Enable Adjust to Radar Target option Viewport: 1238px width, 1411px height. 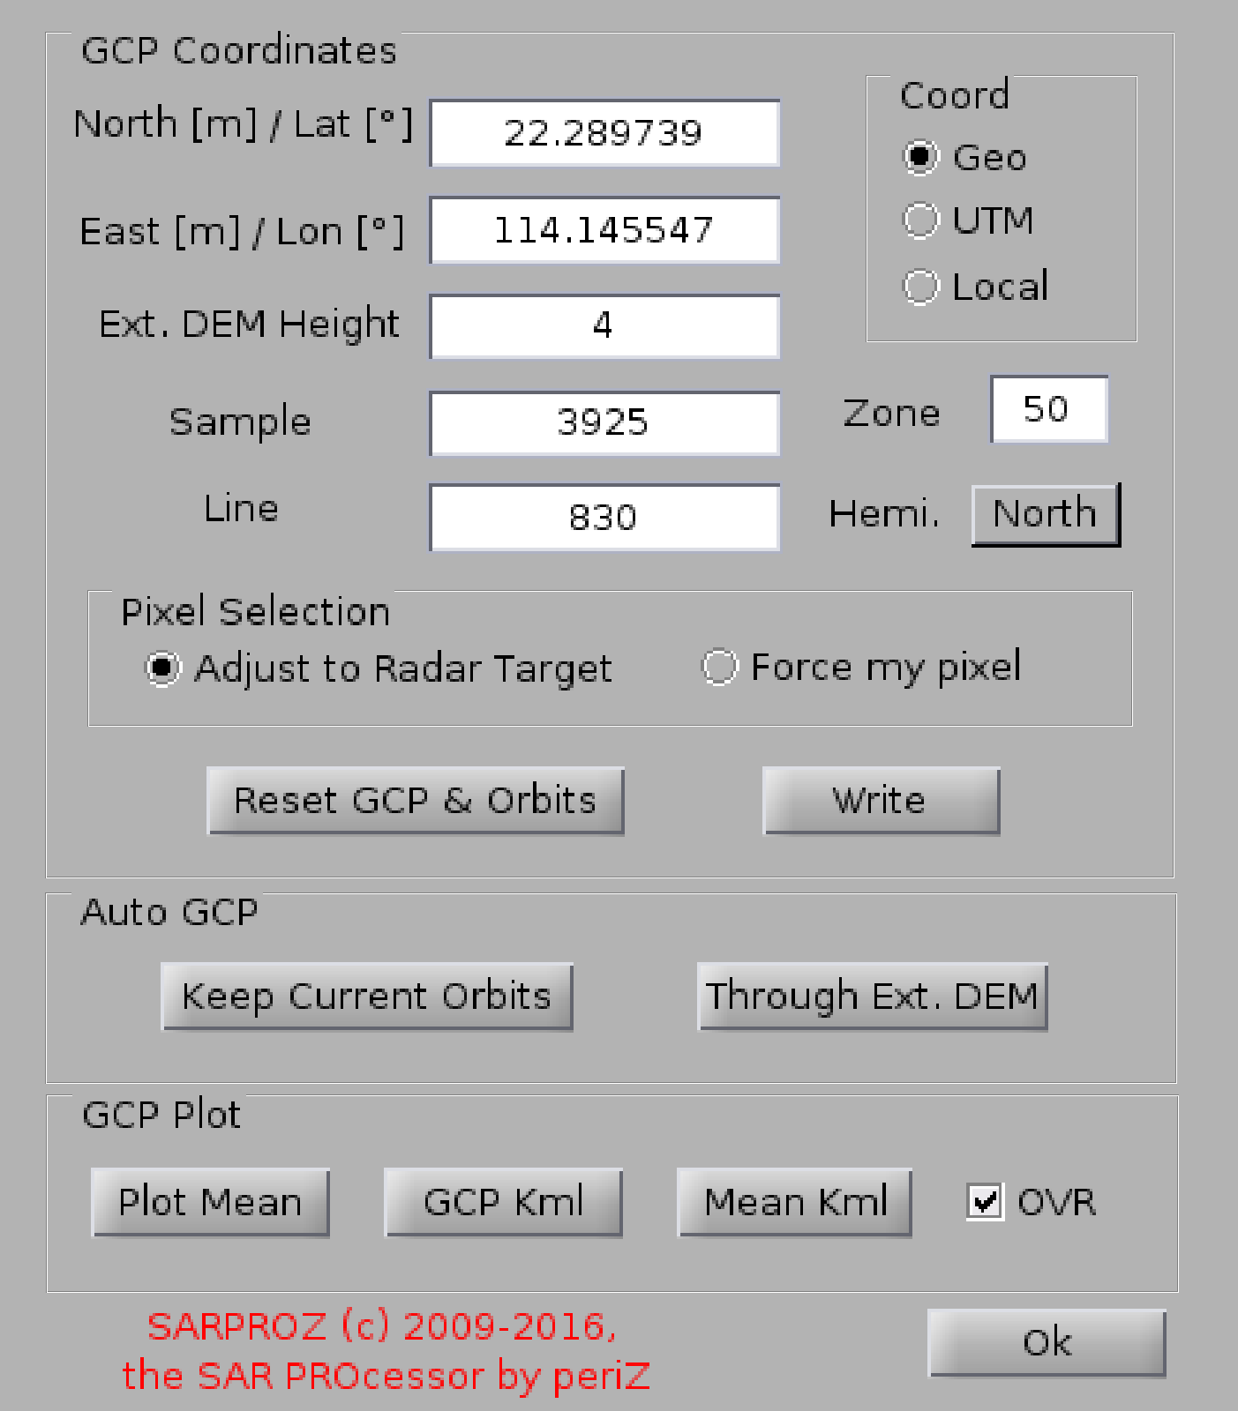(163, 668)
